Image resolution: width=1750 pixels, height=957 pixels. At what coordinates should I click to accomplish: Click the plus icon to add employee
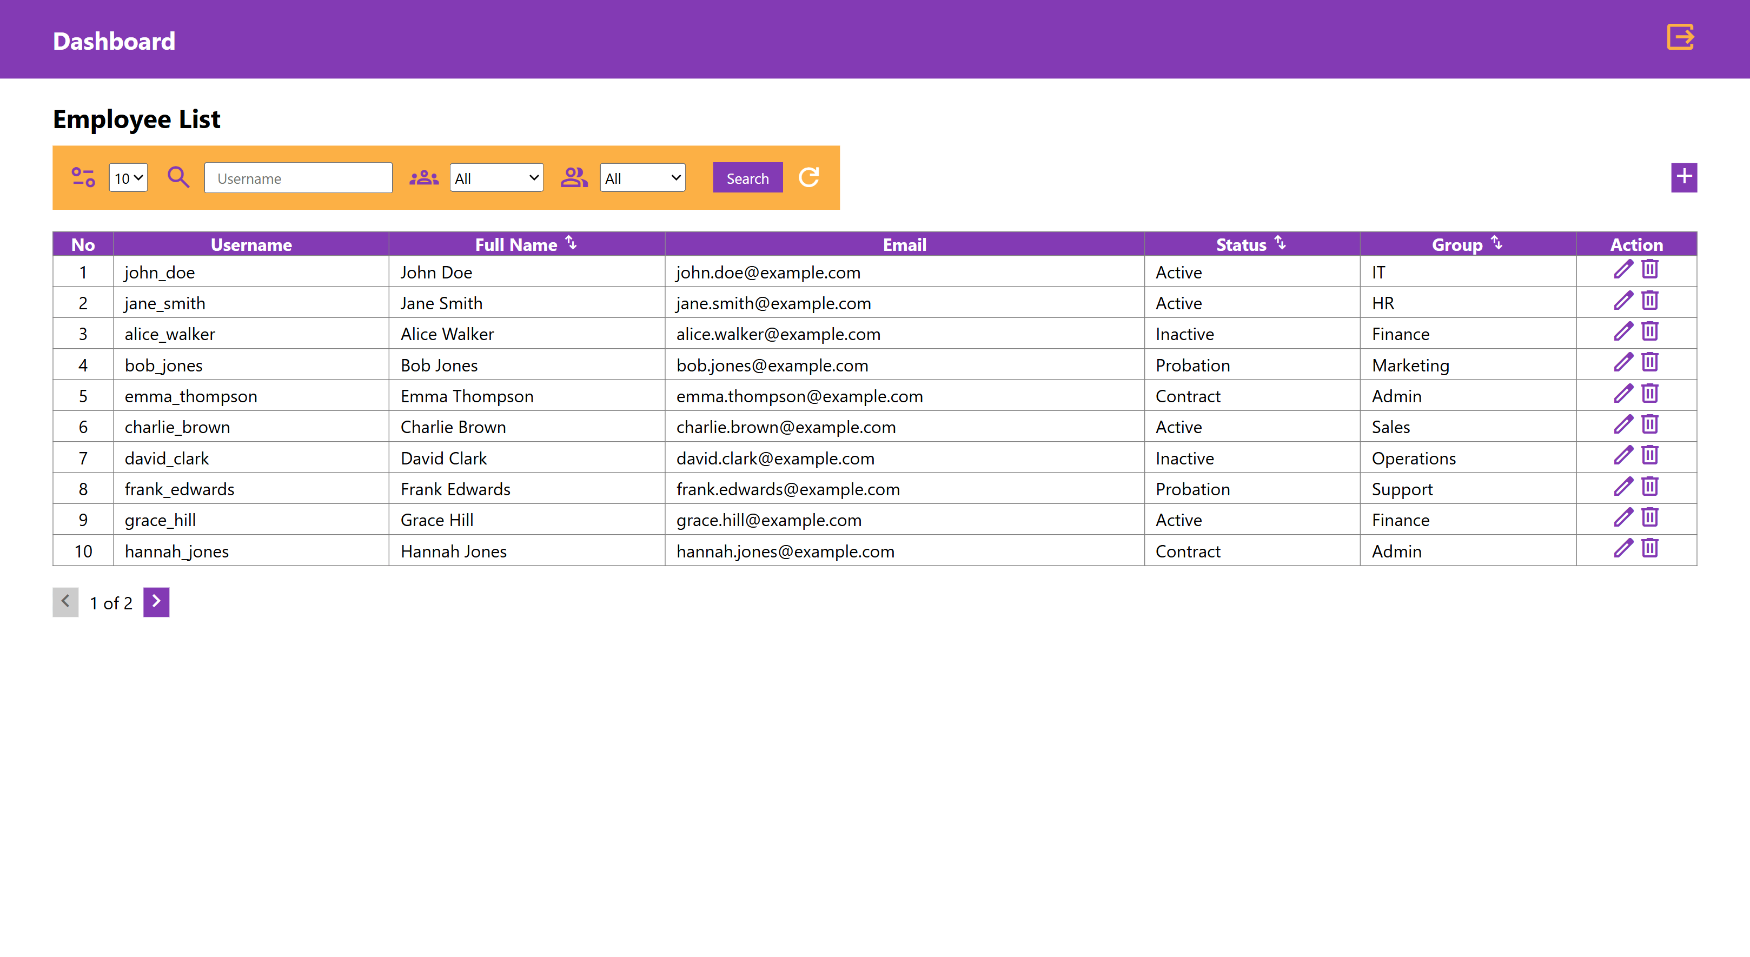pyautogui.click(x=1683, y=177)
